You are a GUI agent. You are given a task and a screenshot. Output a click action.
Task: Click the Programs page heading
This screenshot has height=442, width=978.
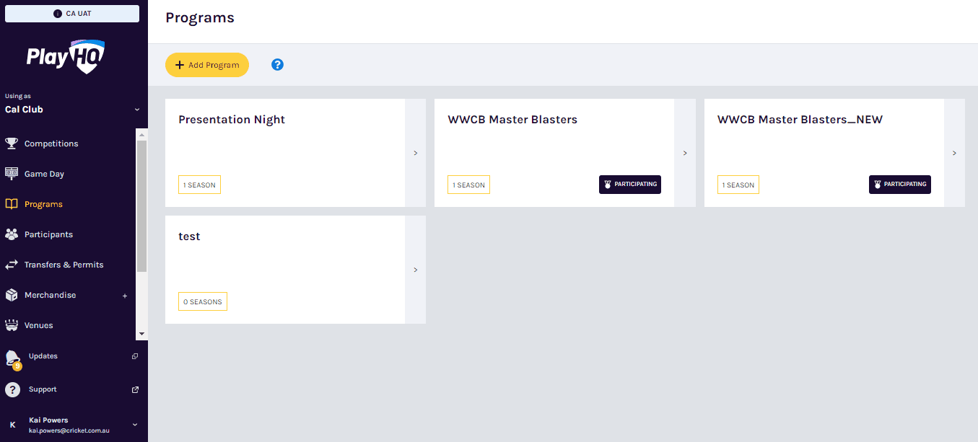coord(200,18)
